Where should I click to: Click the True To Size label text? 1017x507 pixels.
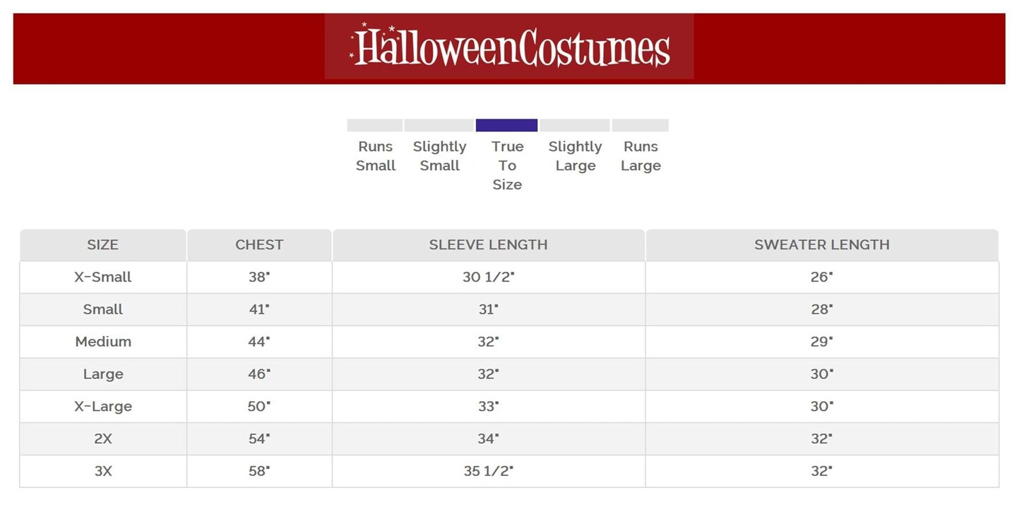click(x=507, y=166)
